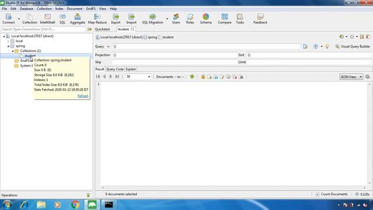373x210 pixels.
Task: Open the Schema explorer
Action: point(206,19)
